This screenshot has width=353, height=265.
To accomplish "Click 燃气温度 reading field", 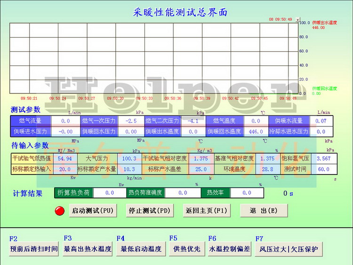I will pos(256,121).
